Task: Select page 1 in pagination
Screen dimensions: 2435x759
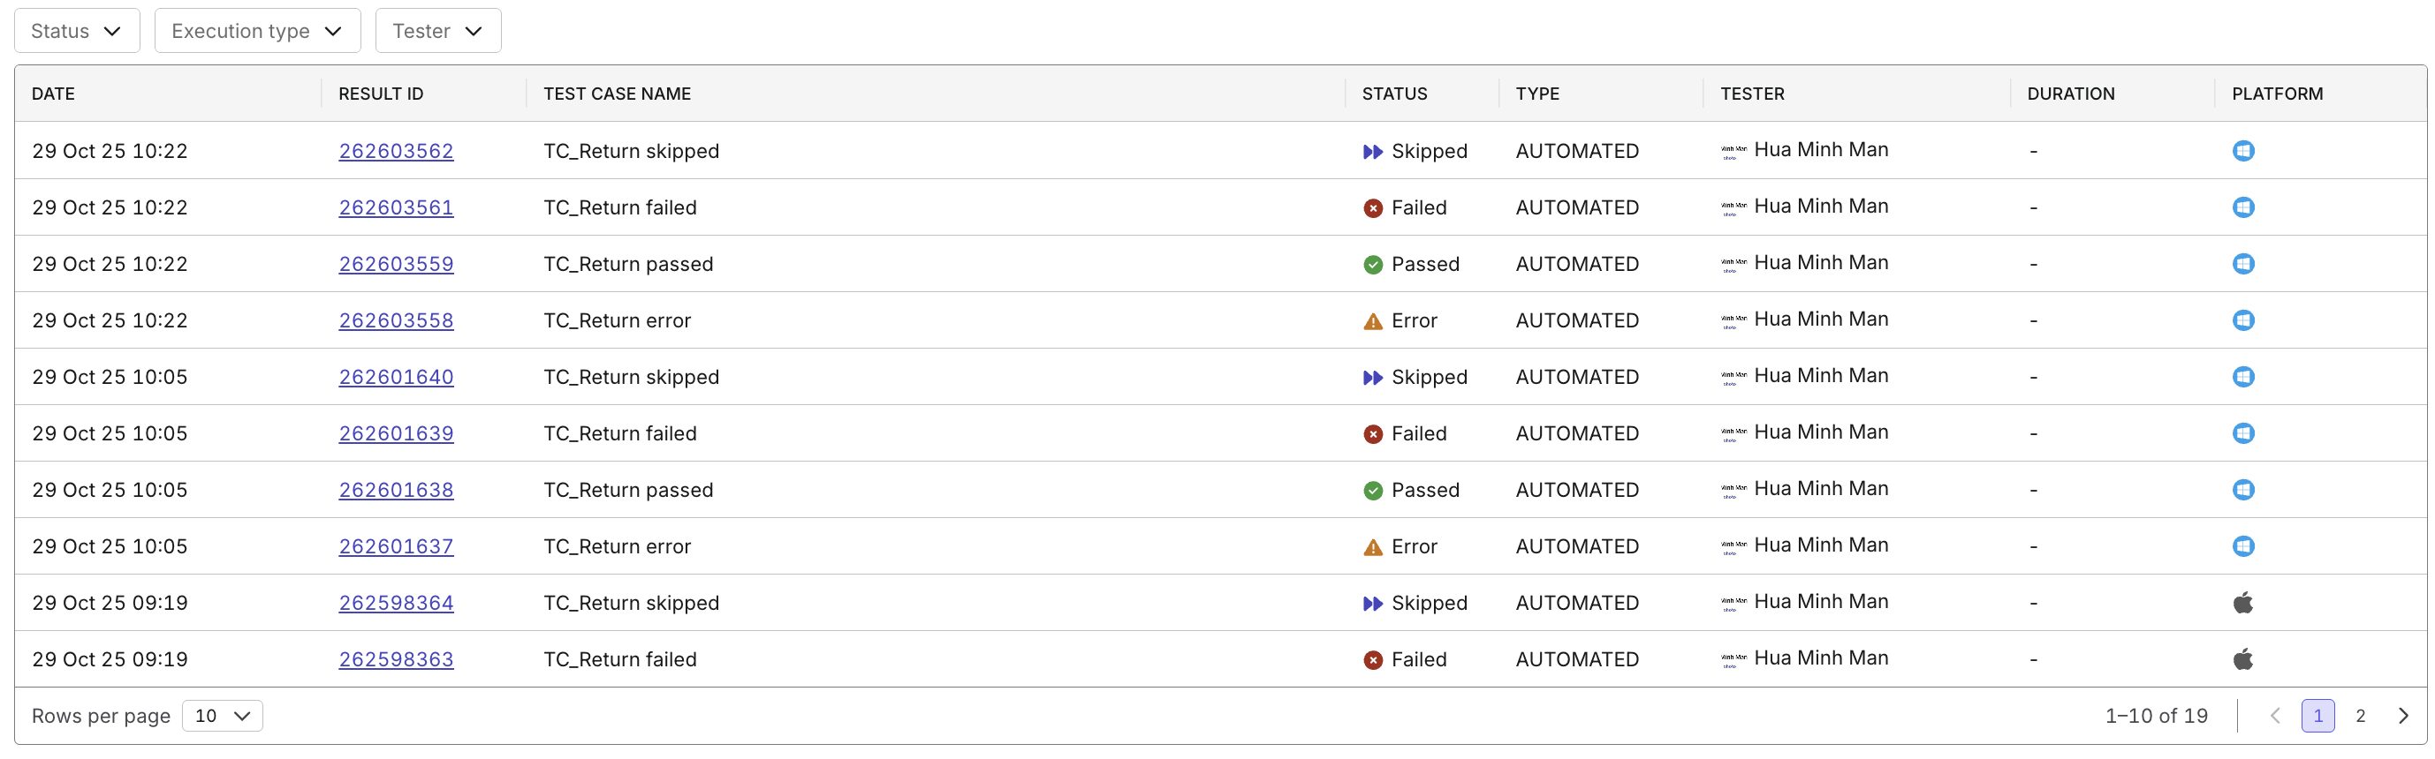Action: click(2317, 716)
